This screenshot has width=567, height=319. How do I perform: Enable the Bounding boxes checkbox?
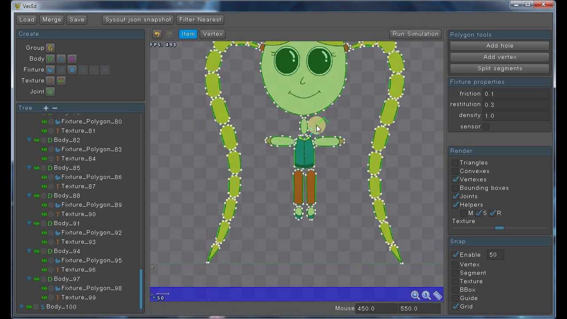[x=455, y=188]
